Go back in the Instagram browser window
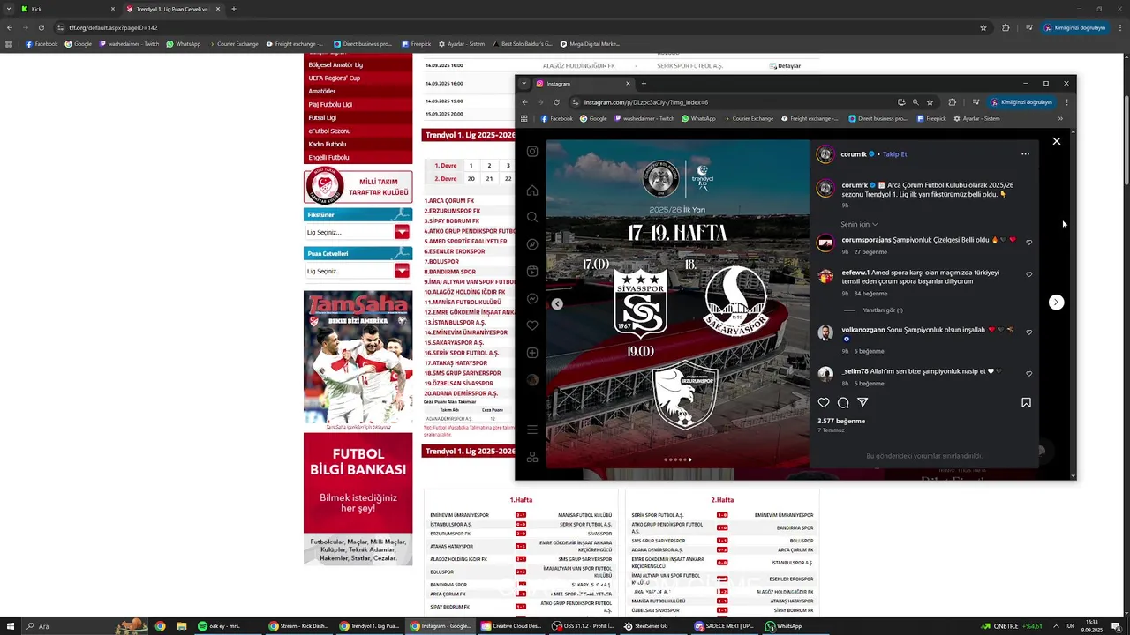The height and width of the screenshot is (635, 1130). coord(525,102)
